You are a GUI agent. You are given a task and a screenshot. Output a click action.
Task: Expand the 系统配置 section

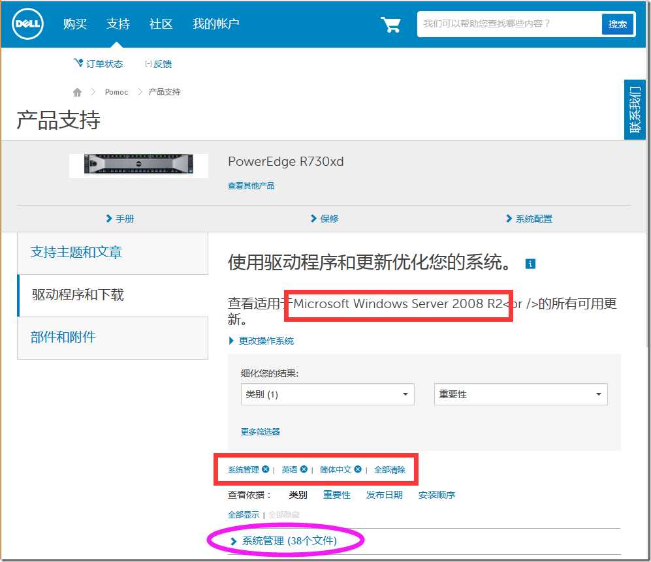[x=530, y=219]
